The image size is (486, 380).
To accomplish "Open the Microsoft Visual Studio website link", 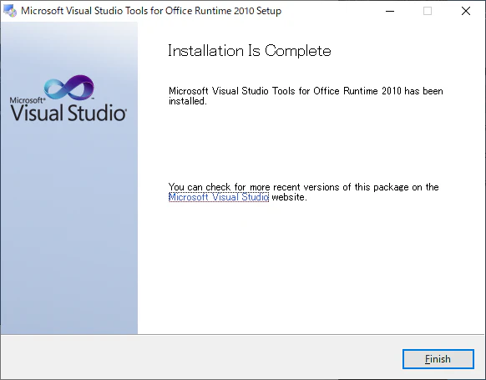I will tap(219, 197).
